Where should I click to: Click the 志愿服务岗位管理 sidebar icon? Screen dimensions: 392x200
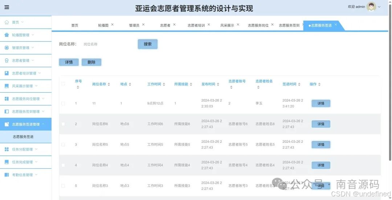pyautogui.click(x=7, y=99)
